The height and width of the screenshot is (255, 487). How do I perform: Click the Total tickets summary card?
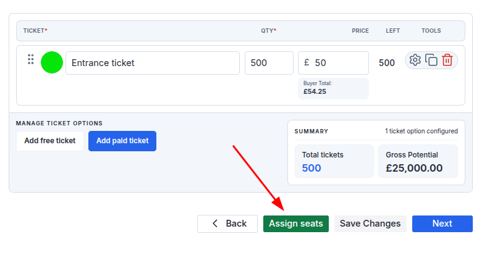(334, 161)
